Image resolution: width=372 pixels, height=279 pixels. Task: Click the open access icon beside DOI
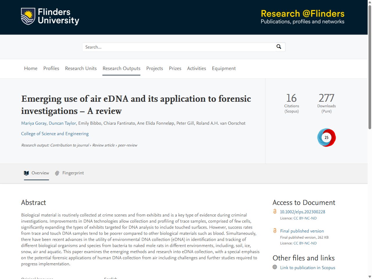275,212
